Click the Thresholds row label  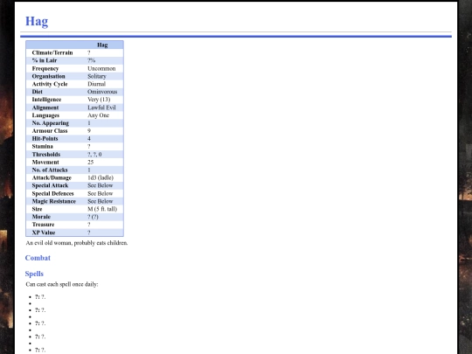(46, 155)
